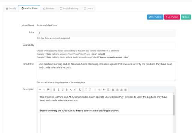Click the Short Brief resize handle
Image resolution: width=192 pixels, height=133 pixels.
pos(175,80)
